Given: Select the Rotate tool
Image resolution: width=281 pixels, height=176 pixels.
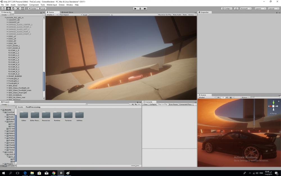Looking at the screenshot, I should point(13,9).
